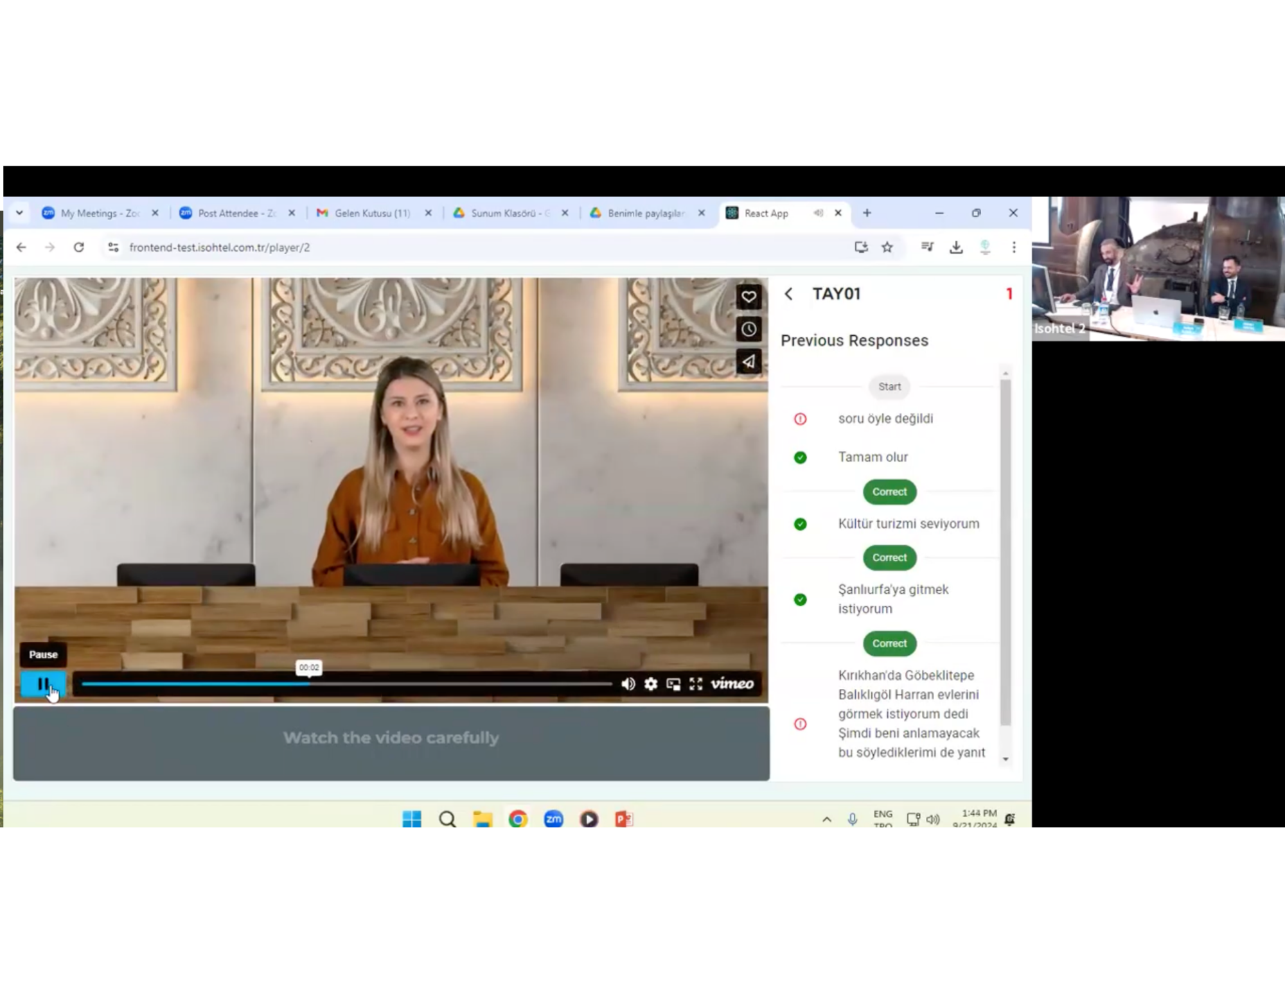Show hidden system tray icons
This screenshot has width=1285, height=992.
[827, 819]
